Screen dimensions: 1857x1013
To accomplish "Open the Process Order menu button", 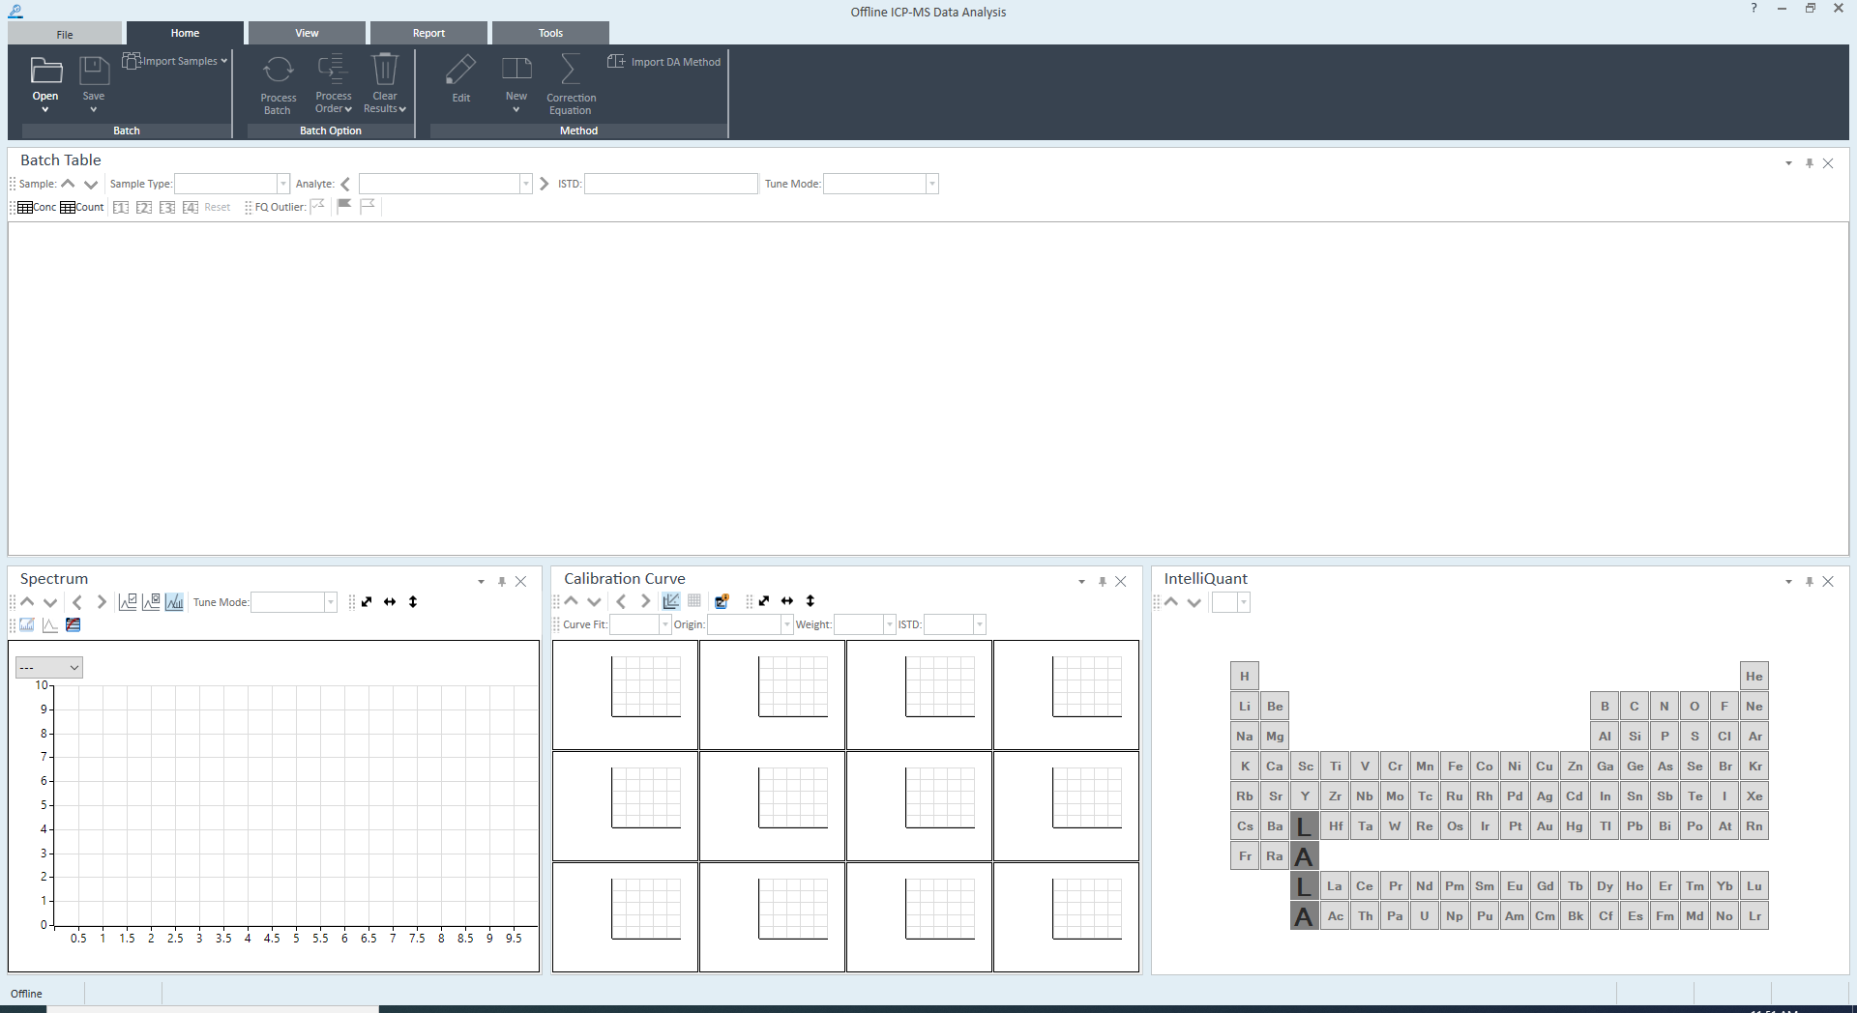I will (334, 85).
